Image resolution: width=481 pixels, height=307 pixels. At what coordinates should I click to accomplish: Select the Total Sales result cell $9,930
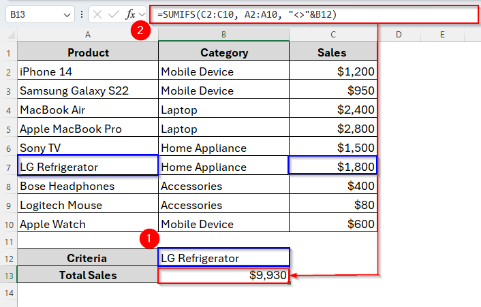pos(223,276)
